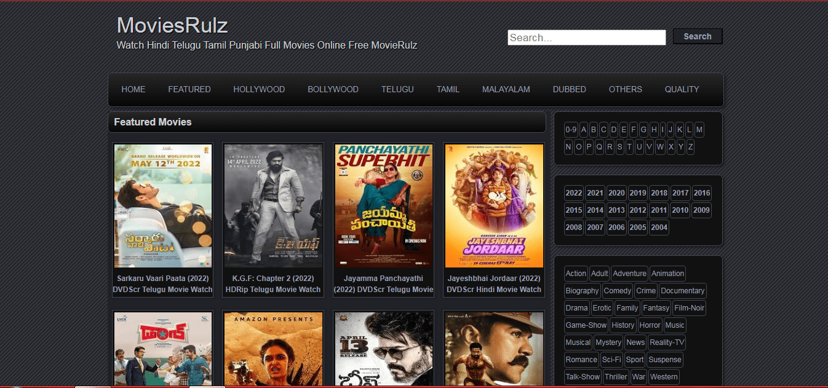Screen dimensions: 828x388
Task: Select the Comedy genre tag
Action: pos(617,291)
